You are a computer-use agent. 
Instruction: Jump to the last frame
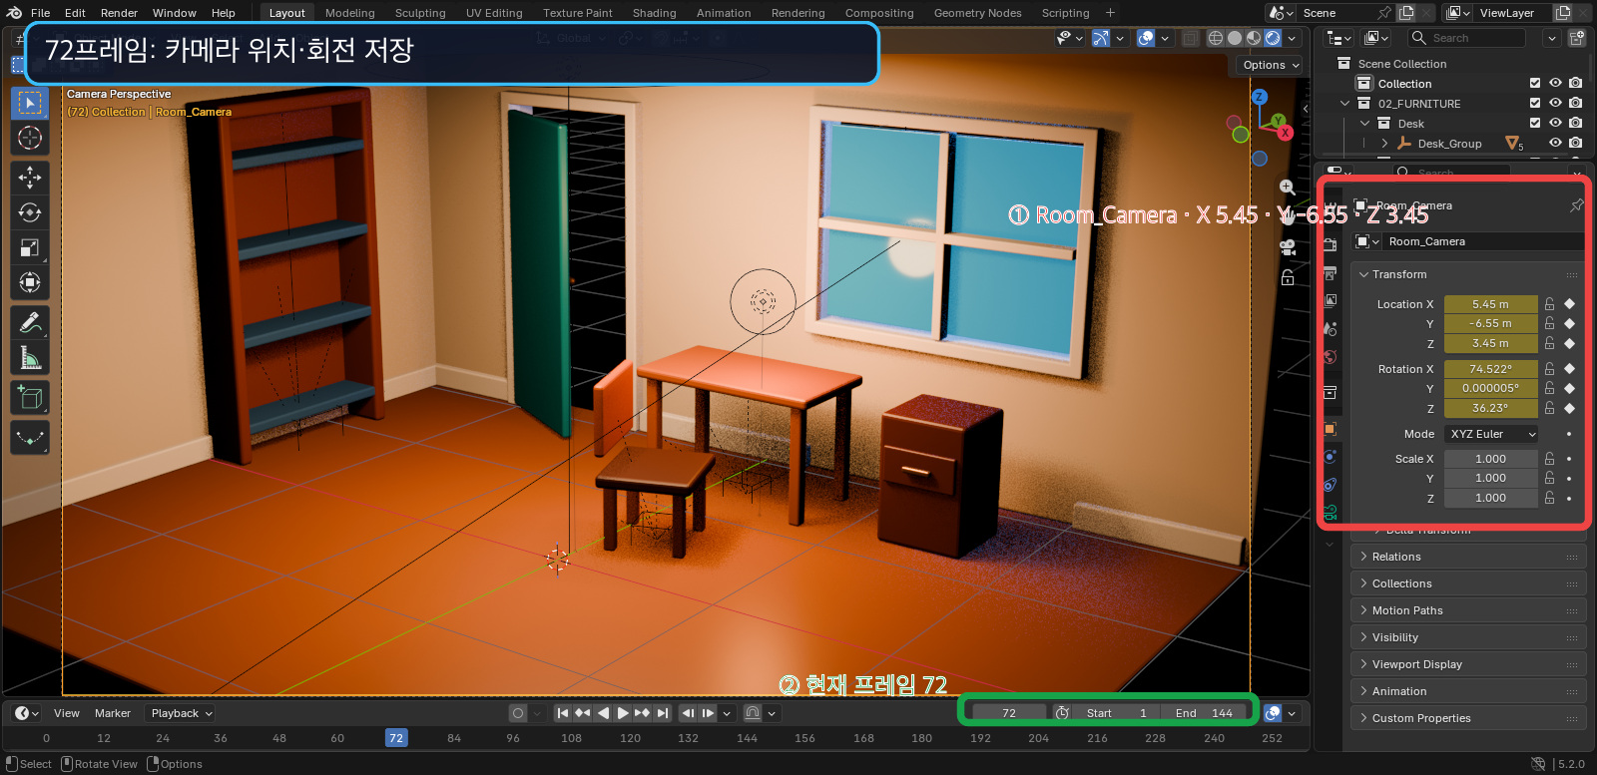[663, 713]
